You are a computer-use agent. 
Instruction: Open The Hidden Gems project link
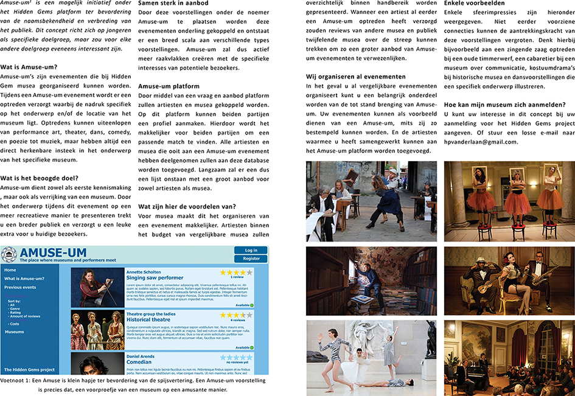click(x=29, y=370)
